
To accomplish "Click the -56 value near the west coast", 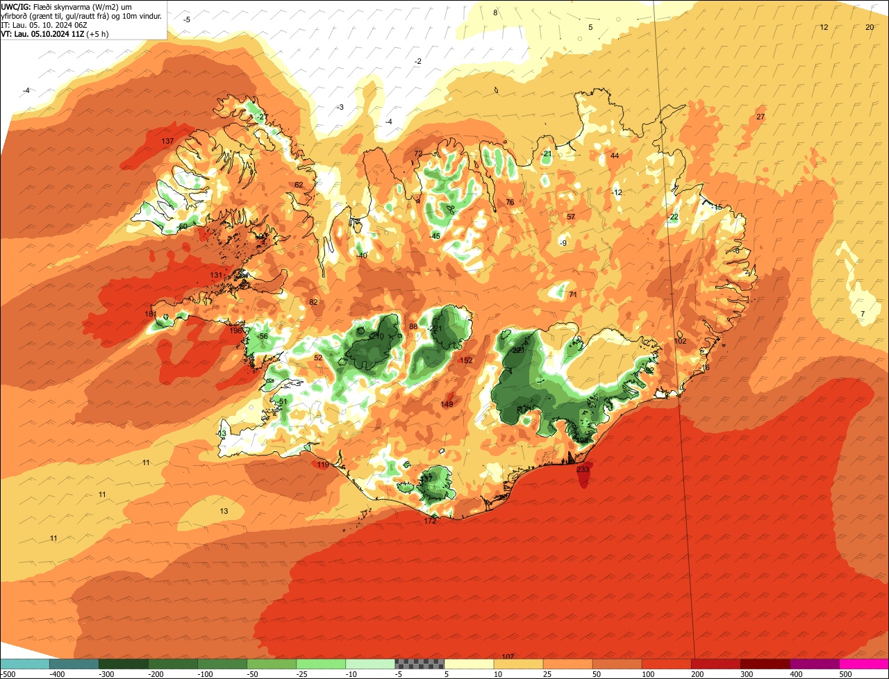I will coord(263,337).
